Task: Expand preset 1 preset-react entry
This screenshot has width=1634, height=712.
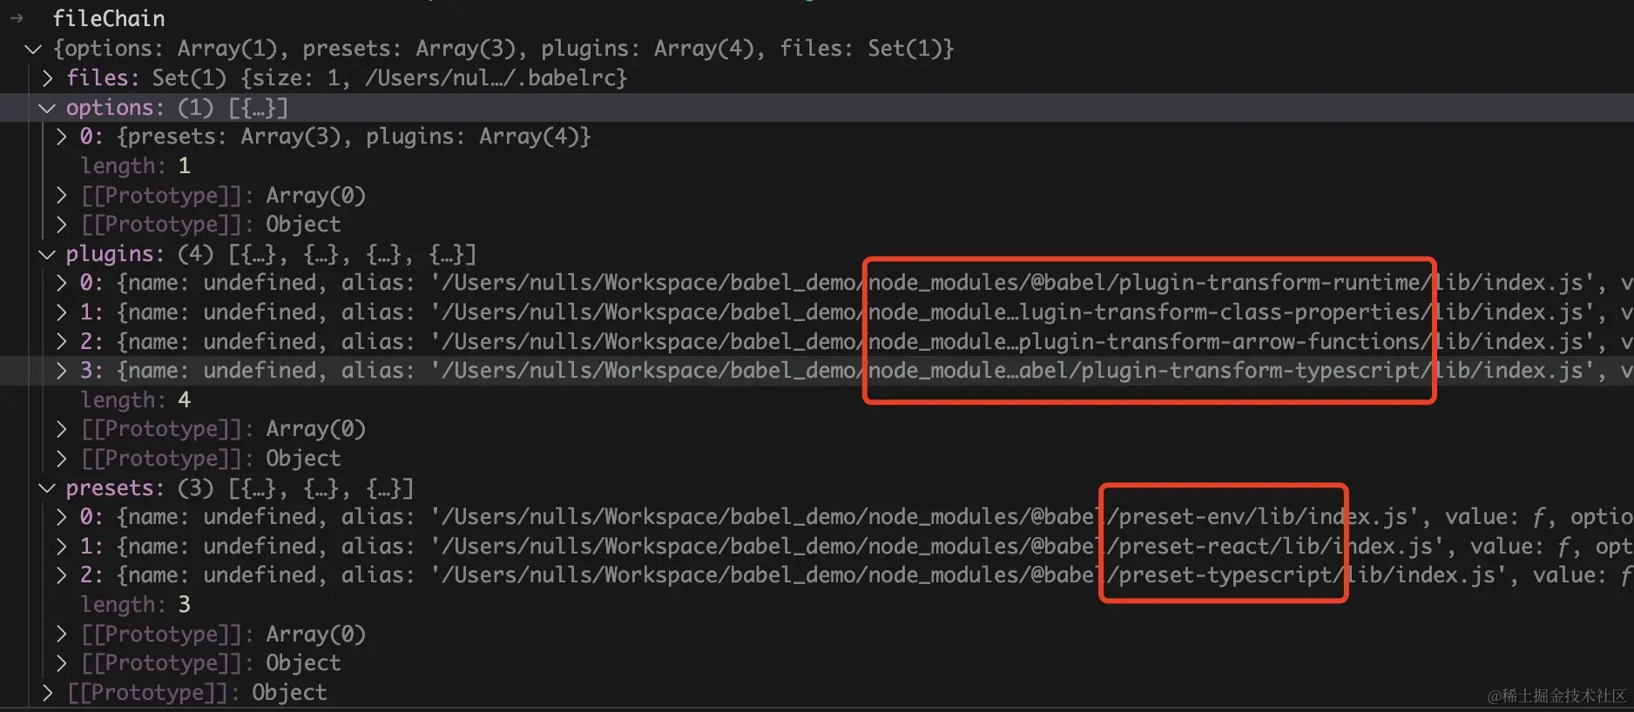Action: tap(62, 547)
